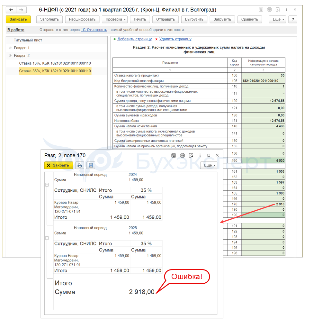Viewport: 314px width, 320px height.
Task: Click line 110 value cell
Action: pos(264,86)
